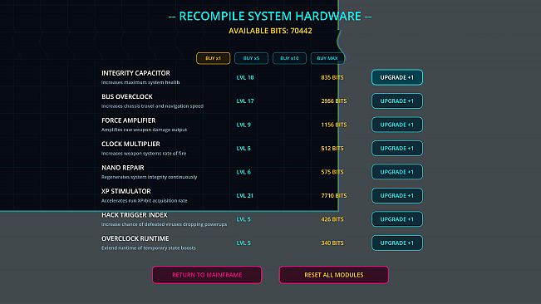Click the Hack Trigger Index module name
This screenshot has height=304, width=541.
(135, 215)
